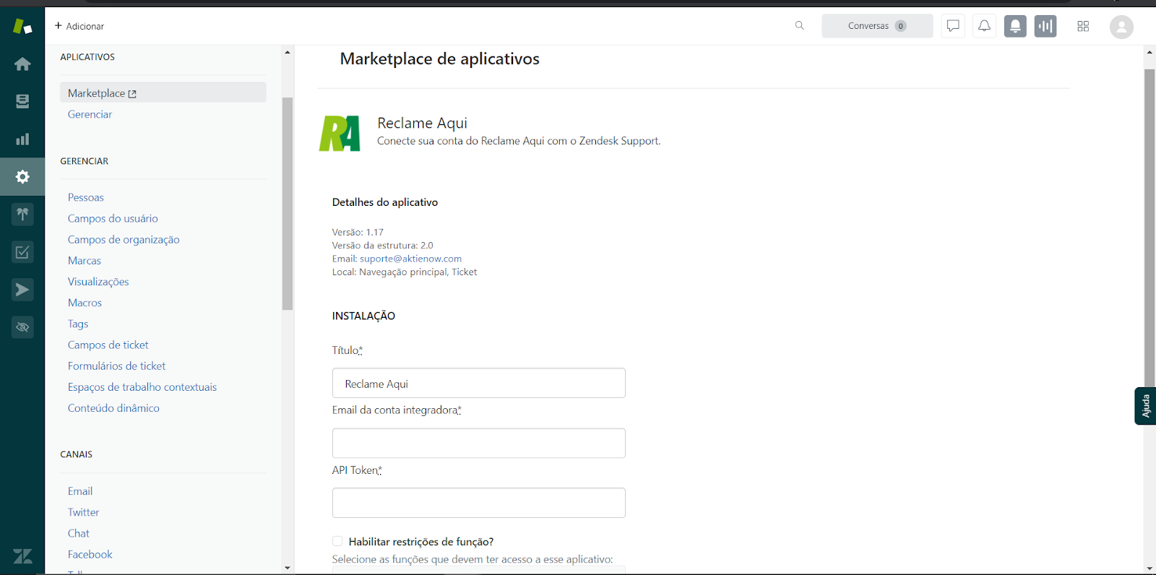Open the search magnifier icon
The image size is (1156, 575).
pos(799,26)
